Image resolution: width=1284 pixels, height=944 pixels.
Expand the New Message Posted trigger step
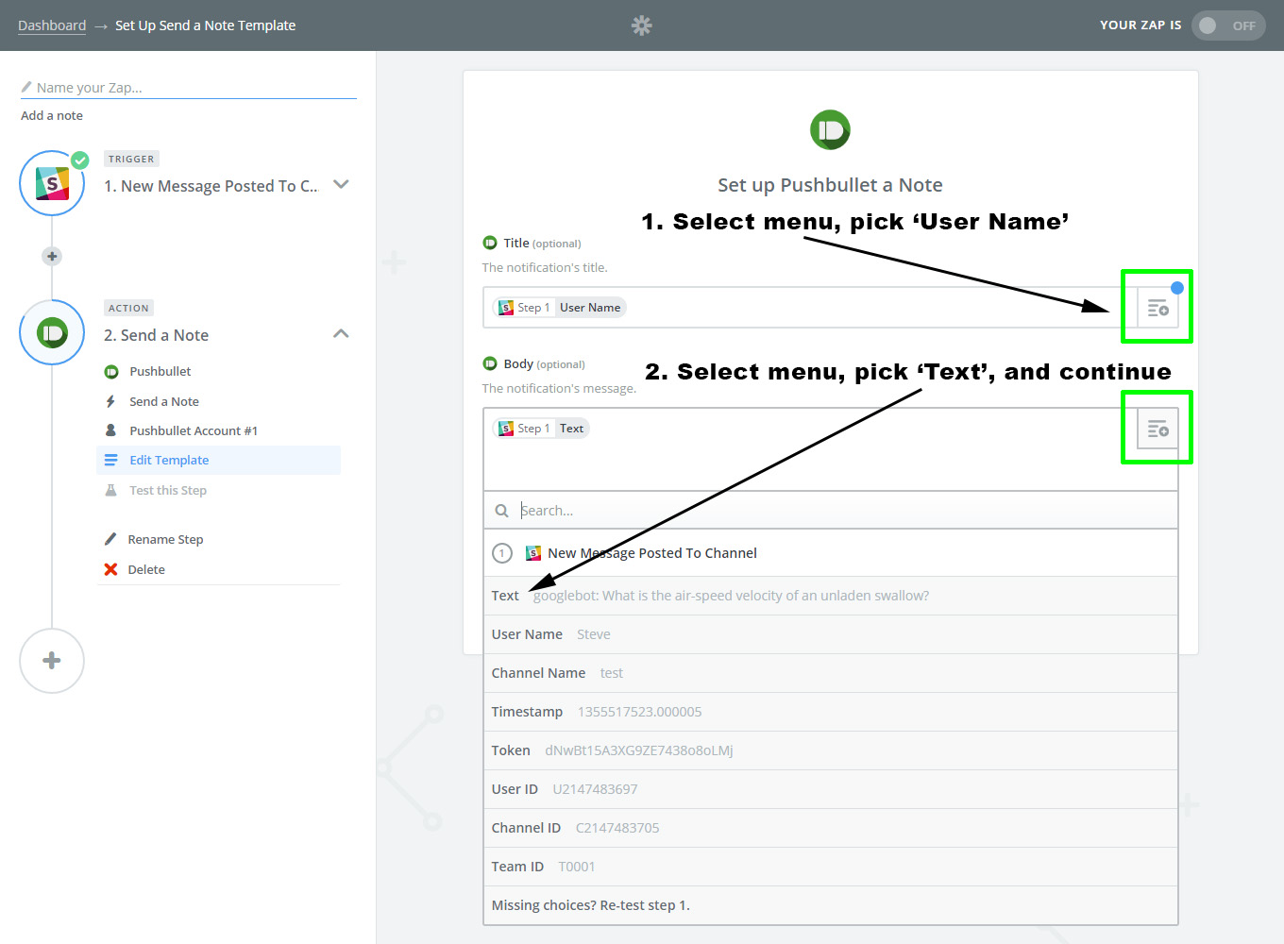click(341, 185)
